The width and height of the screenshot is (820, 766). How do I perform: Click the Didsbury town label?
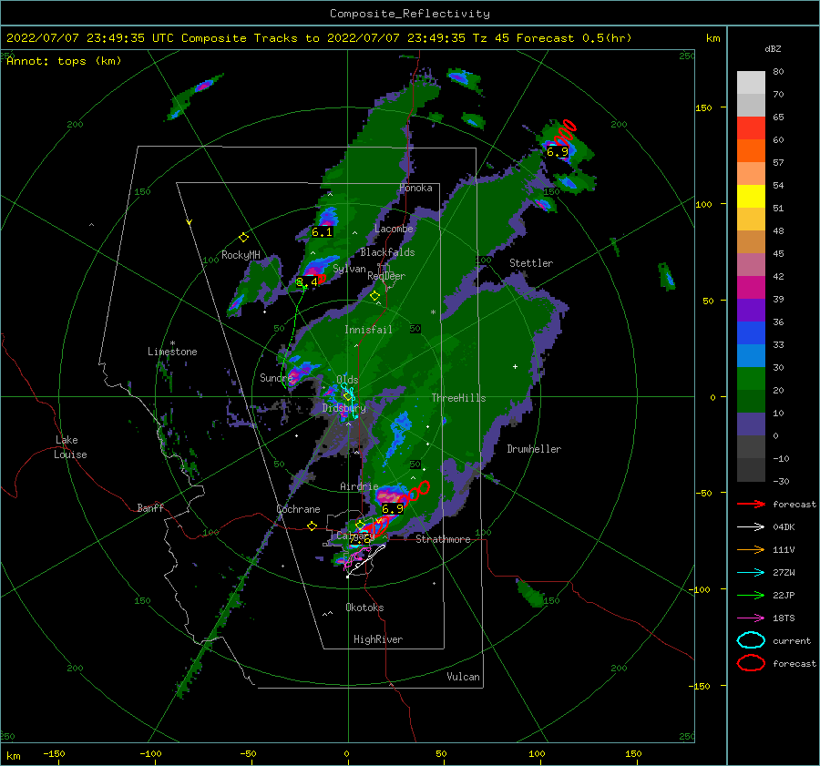coord(344,408)
